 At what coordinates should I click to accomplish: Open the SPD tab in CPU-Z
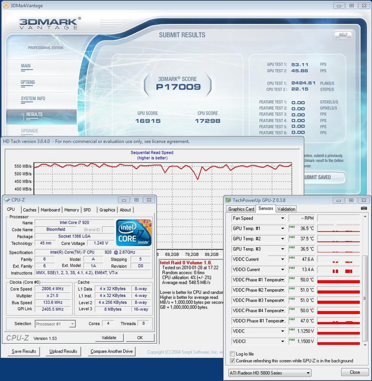87,210
